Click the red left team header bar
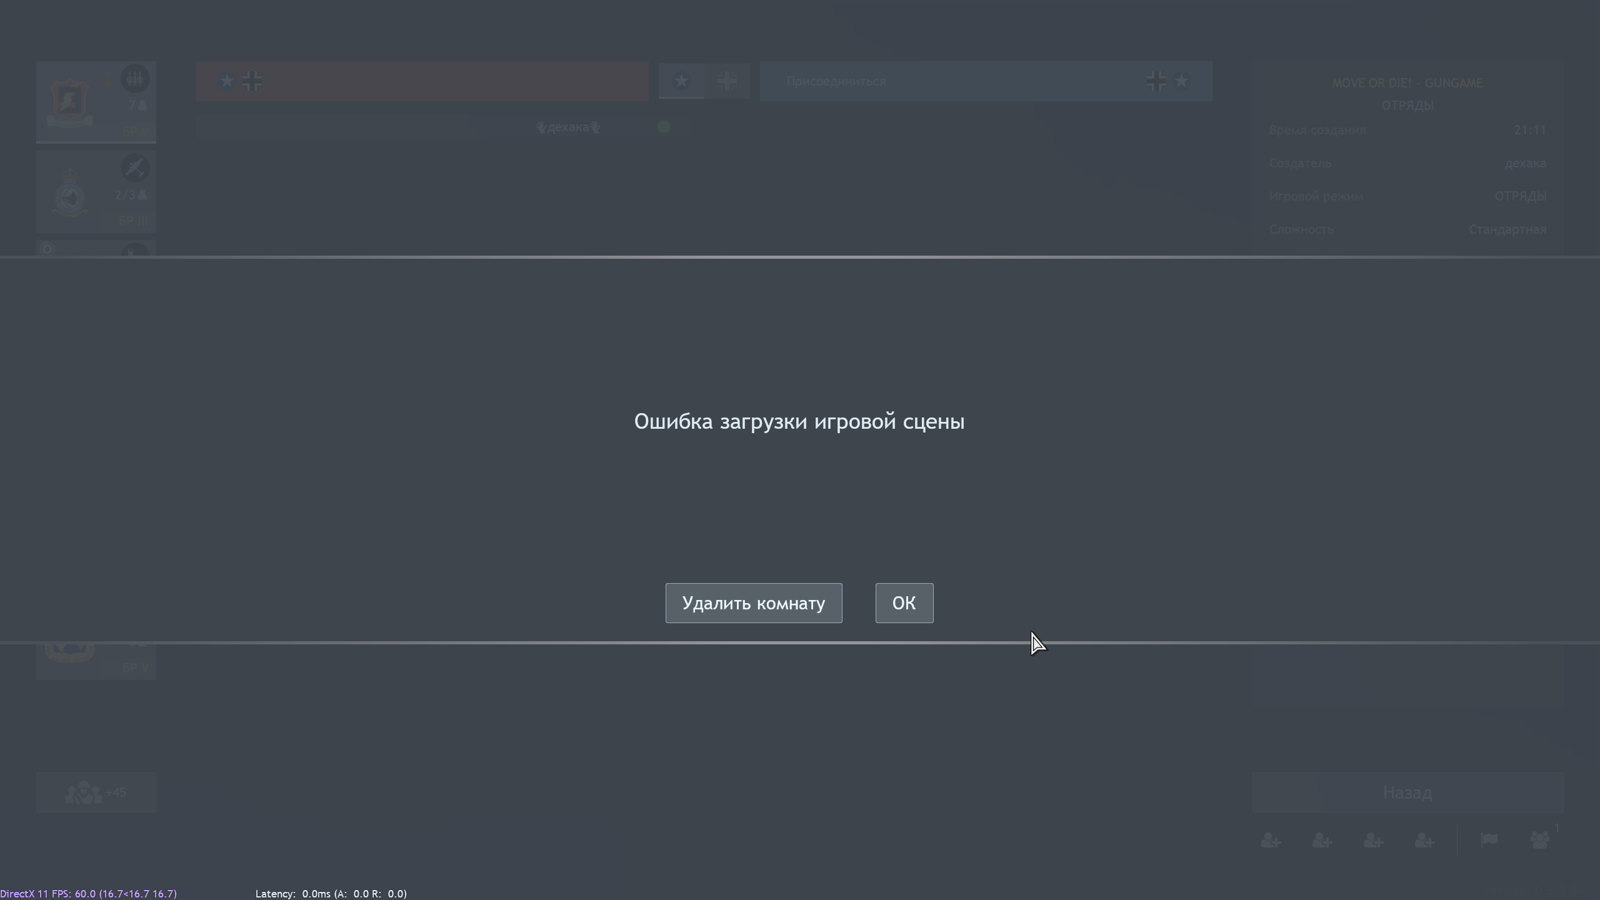 point(422,81)
